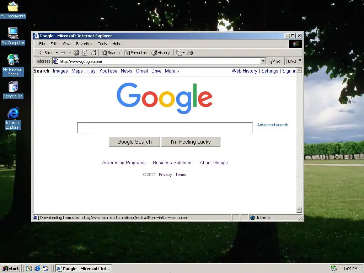Refresh the page with Refresh icon
This screenshot has height=273, width=364.
tap(85, 53)
